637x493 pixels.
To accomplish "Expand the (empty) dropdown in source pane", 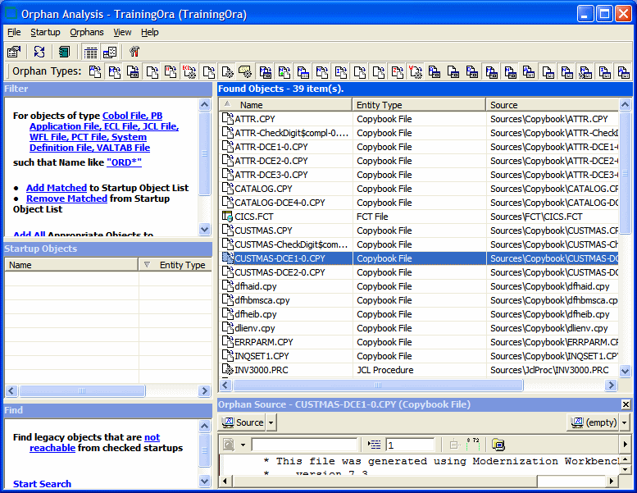I will point(624,422).
